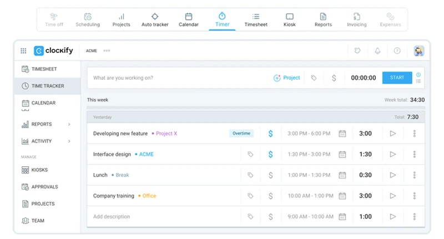
Task: Toggle billable for Lunch entry
Action: [x=271, y=175]
